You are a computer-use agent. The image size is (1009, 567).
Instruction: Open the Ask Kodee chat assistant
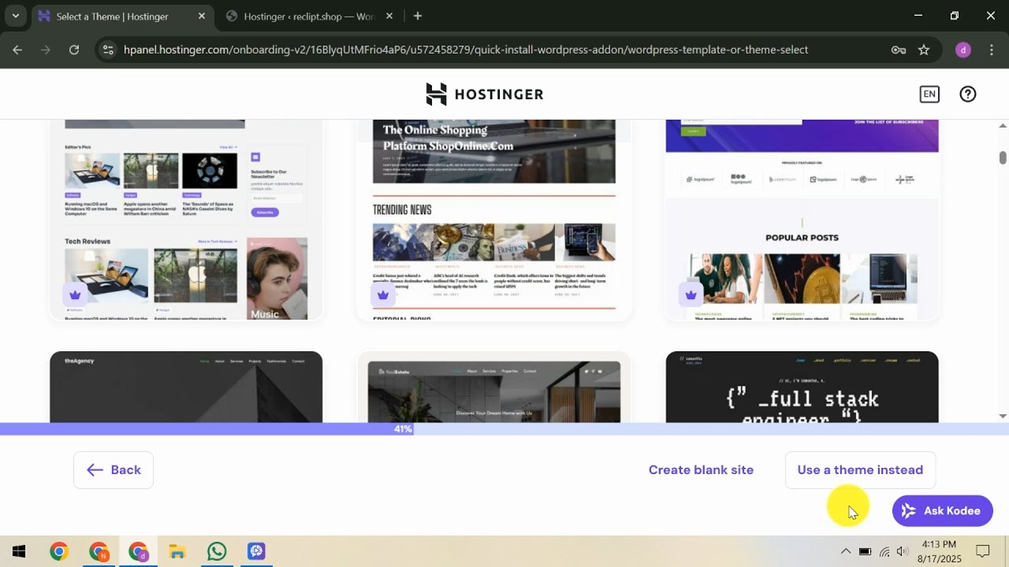click(x=942, y=511)
